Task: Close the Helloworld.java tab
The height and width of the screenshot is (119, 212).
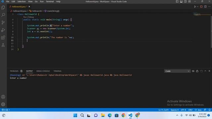Action: coord(29,7)
